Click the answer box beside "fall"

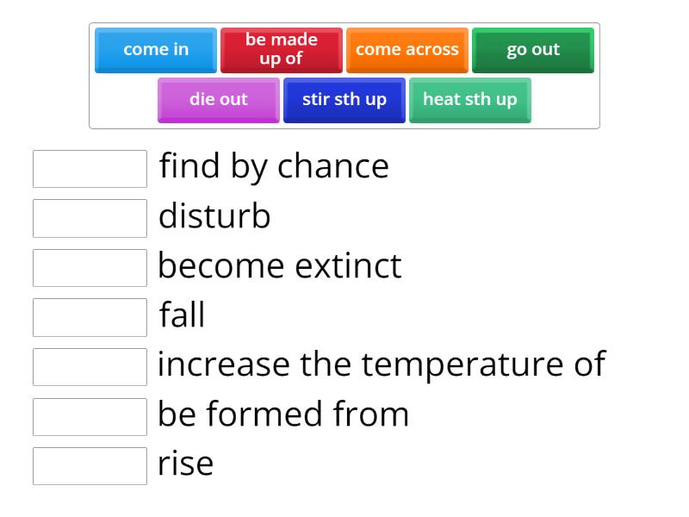coord(90,318)
